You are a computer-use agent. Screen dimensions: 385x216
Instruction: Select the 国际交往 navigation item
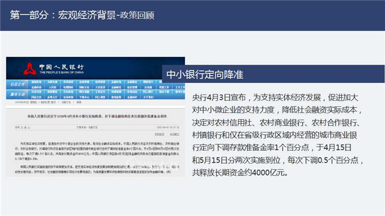84,87
